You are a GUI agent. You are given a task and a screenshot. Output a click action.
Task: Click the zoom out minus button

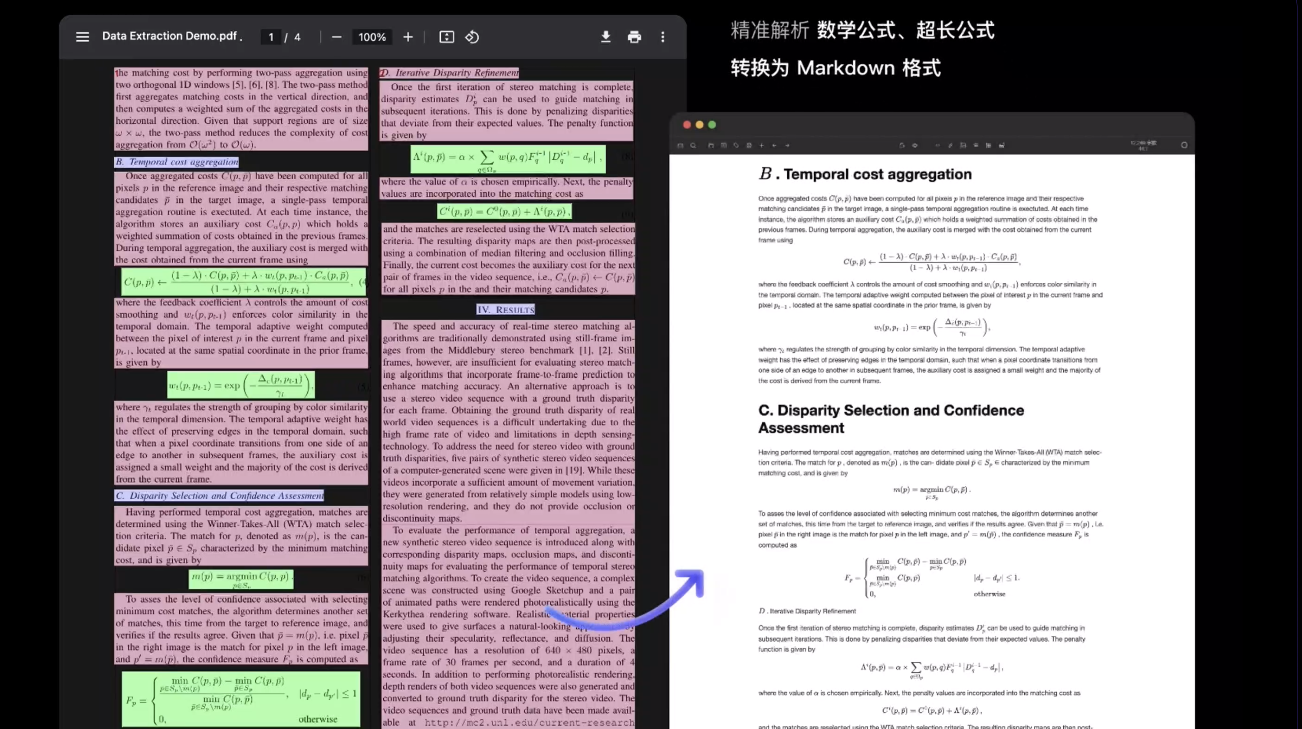(x=337, y=37)
